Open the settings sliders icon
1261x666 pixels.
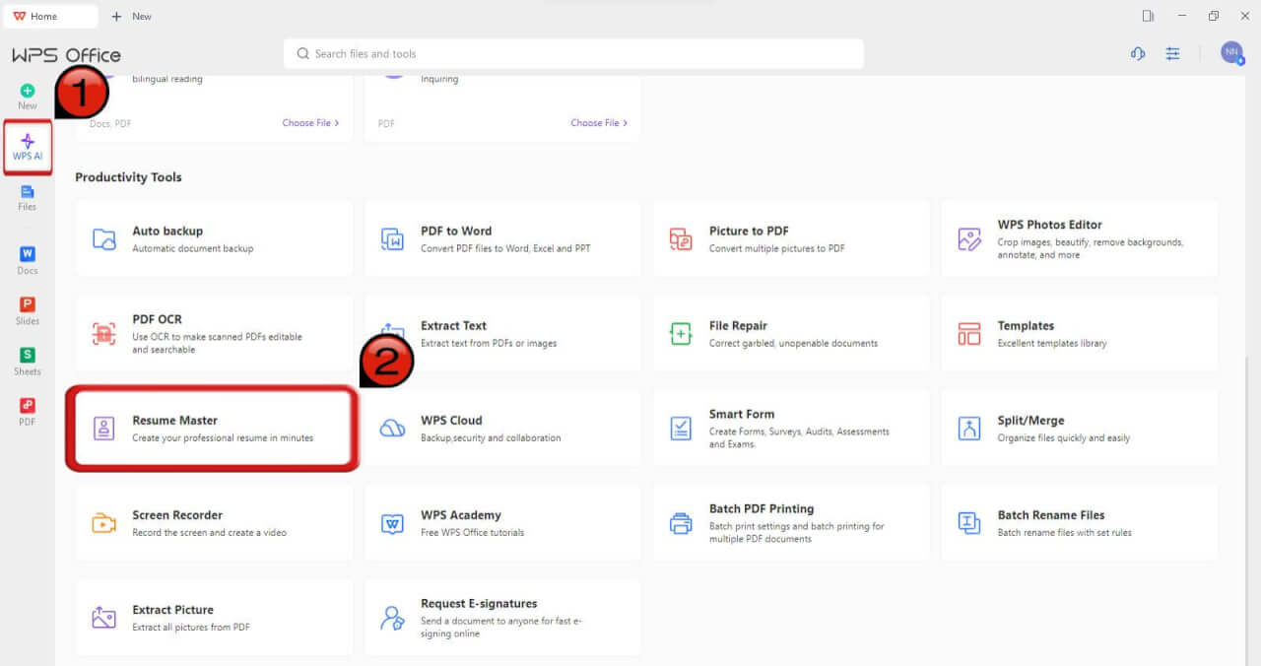point(1172,54)
